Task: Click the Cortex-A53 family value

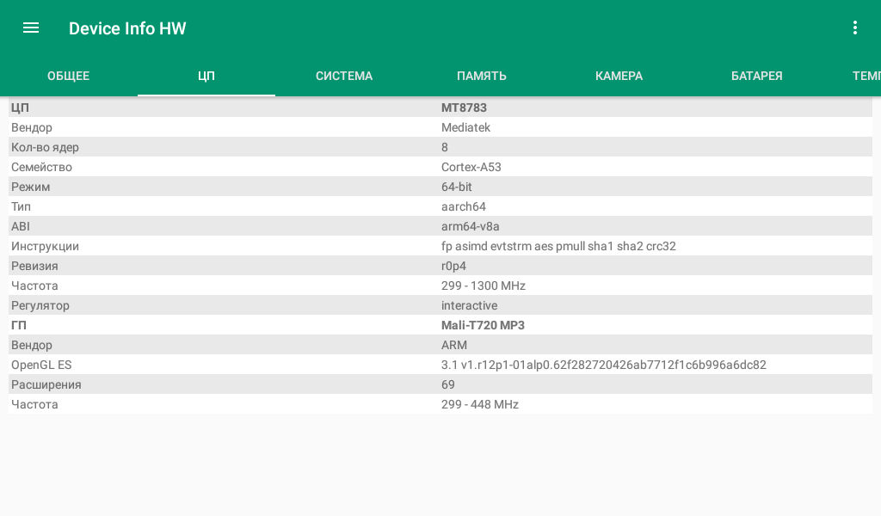Action: point(471,167)
